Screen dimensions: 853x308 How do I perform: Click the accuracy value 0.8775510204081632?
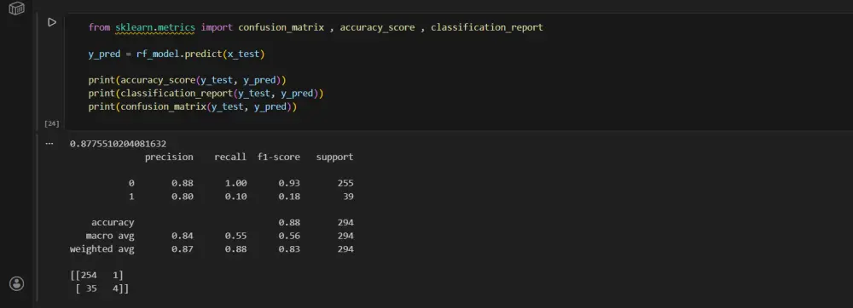tap(118, 144)
